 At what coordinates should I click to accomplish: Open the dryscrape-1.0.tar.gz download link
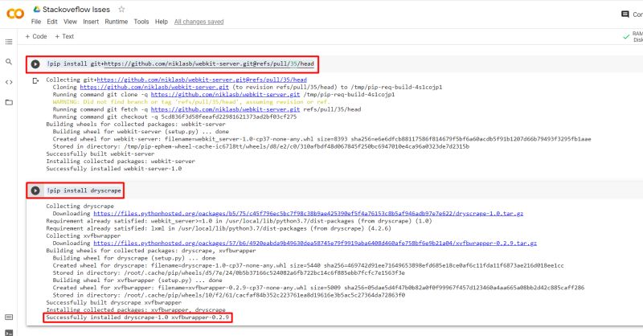point(309,213)
